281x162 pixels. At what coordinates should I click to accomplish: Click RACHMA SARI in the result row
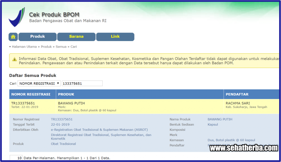tap(238, 103)
